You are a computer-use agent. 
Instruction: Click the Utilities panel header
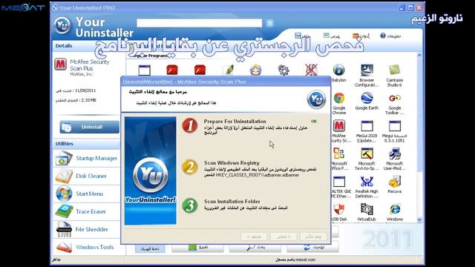86,144
